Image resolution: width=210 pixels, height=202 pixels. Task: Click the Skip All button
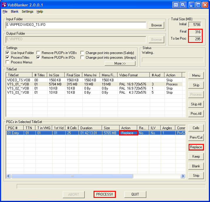tap(196, 104)
